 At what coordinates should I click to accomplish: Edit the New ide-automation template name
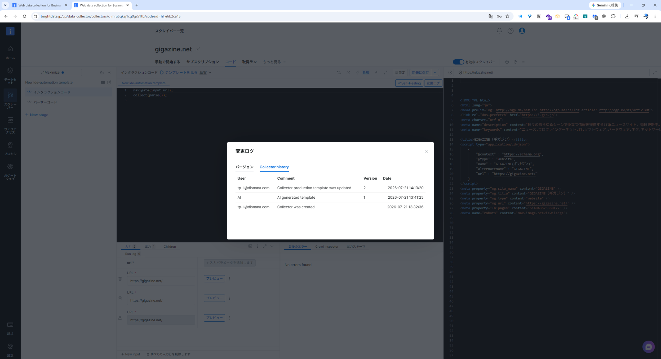point(109,83)
